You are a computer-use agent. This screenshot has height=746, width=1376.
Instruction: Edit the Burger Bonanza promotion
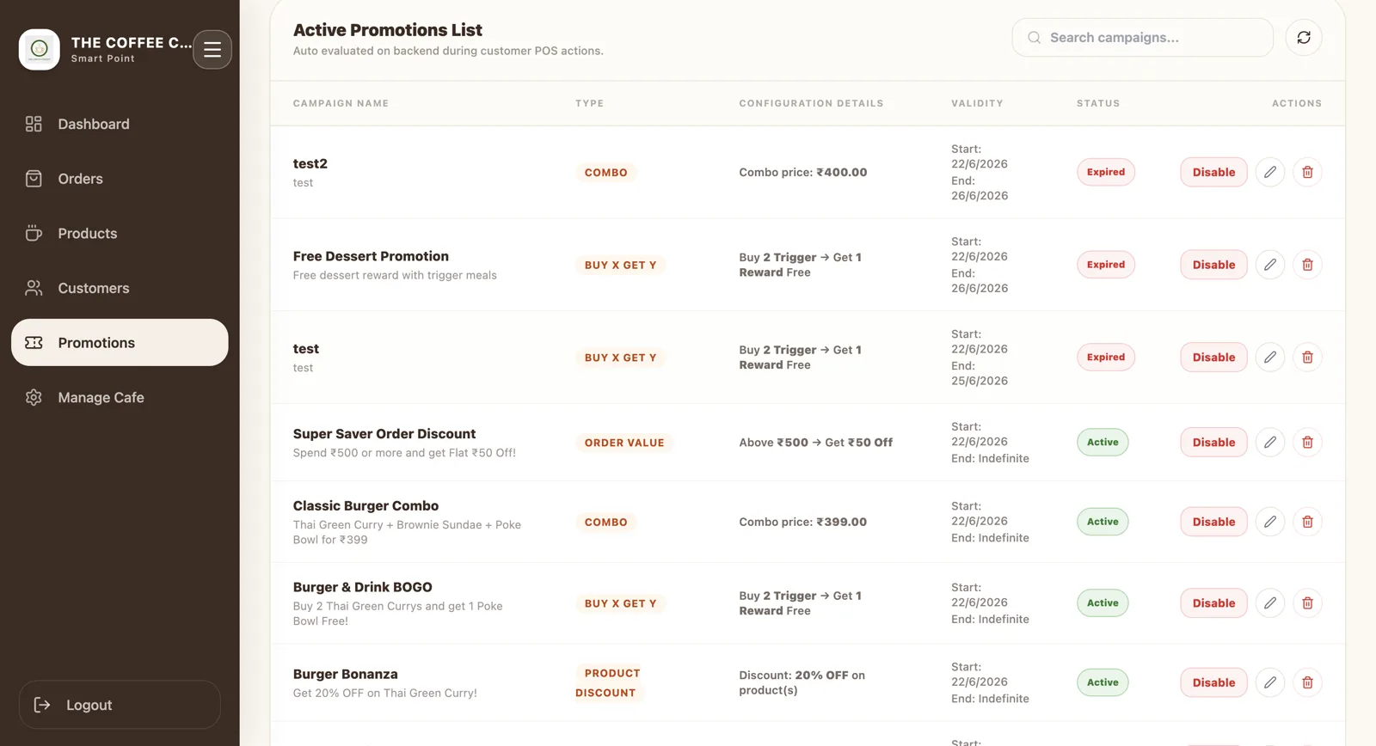(1270, 682)
